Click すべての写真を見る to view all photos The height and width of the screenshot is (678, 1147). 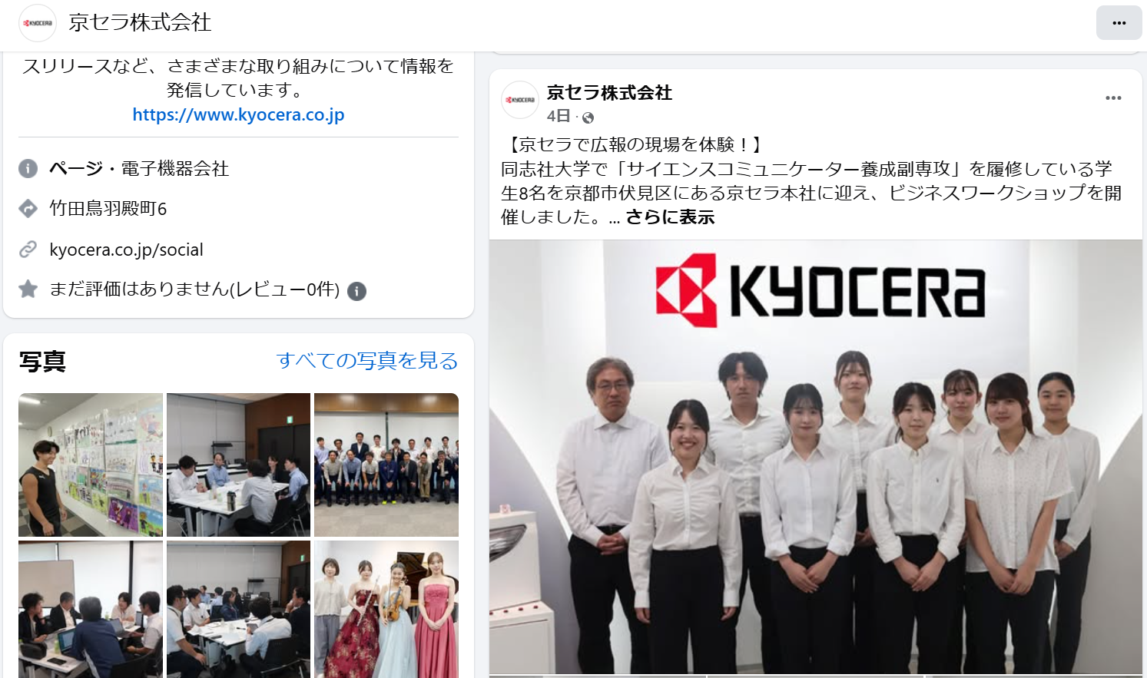[x=367, y=360]
